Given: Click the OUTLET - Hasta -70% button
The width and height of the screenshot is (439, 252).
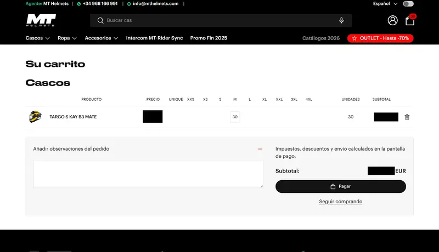Looking at the screenshot, I should point(380,38).
